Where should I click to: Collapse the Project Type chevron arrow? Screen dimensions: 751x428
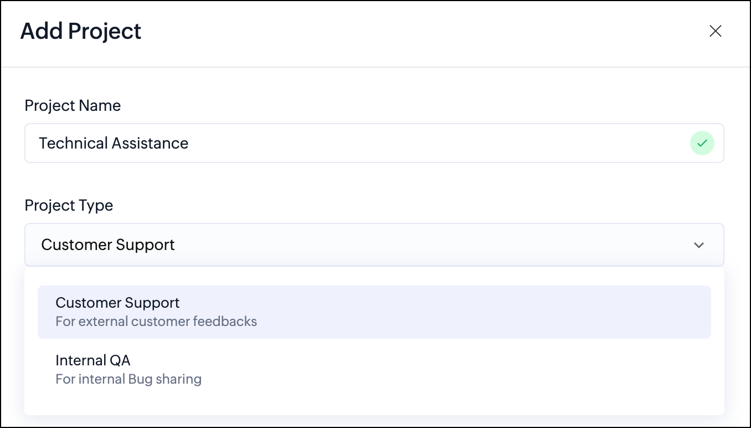click(699, 245)
